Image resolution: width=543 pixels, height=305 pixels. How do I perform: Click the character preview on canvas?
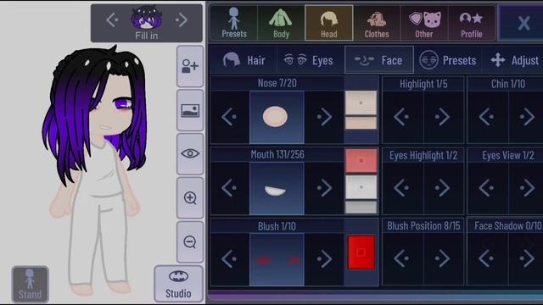click(94, 171)
